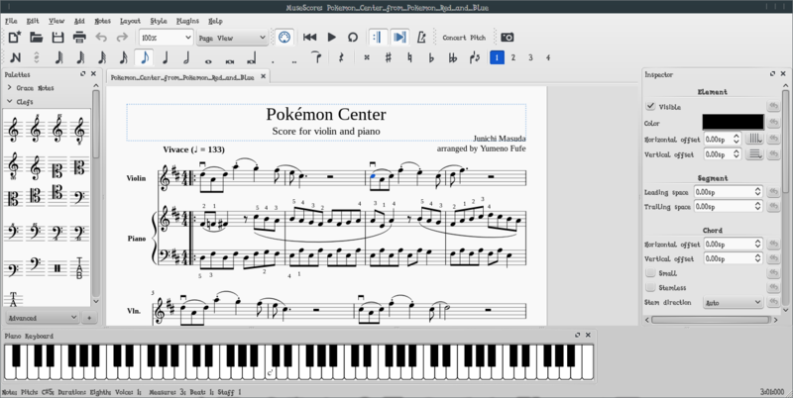Open the Notes menu

tap(103, 21)
